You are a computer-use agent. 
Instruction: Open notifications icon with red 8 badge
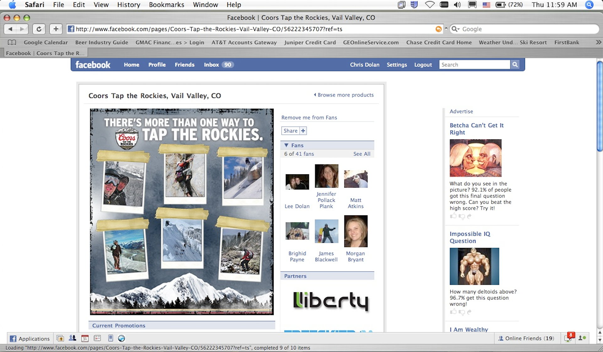pyautogui.click(x=569, y=338)
